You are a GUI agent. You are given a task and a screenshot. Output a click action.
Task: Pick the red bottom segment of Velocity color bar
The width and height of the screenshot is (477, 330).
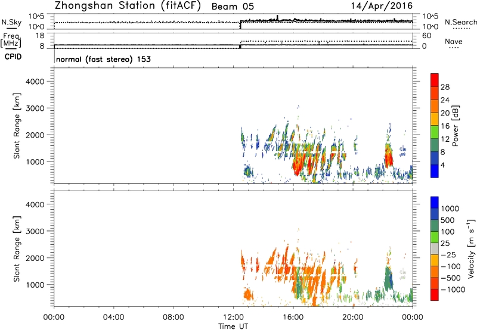point(435,295)
